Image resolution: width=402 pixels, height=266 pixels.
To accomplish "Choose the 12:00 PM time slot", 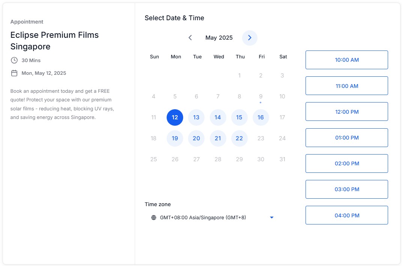I will coord(346,111).
